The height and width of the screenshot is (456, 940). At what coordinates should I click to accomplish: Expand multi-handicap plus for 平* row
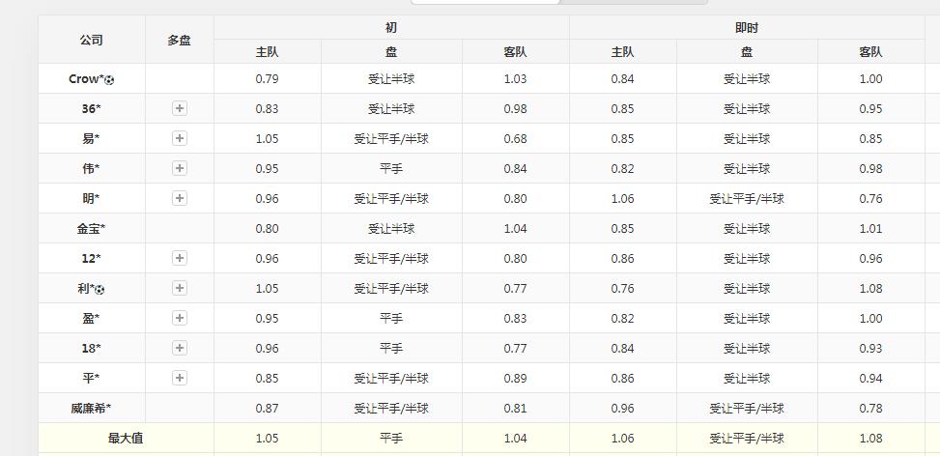[x=180, y=378]
